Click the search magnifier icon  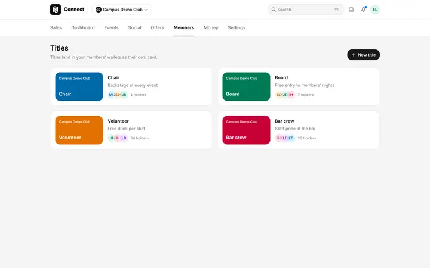point(274,10)
